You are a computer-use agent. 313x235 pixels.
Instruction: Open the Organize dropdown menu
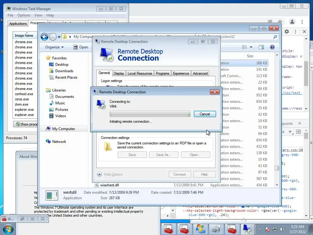[54, 47]
